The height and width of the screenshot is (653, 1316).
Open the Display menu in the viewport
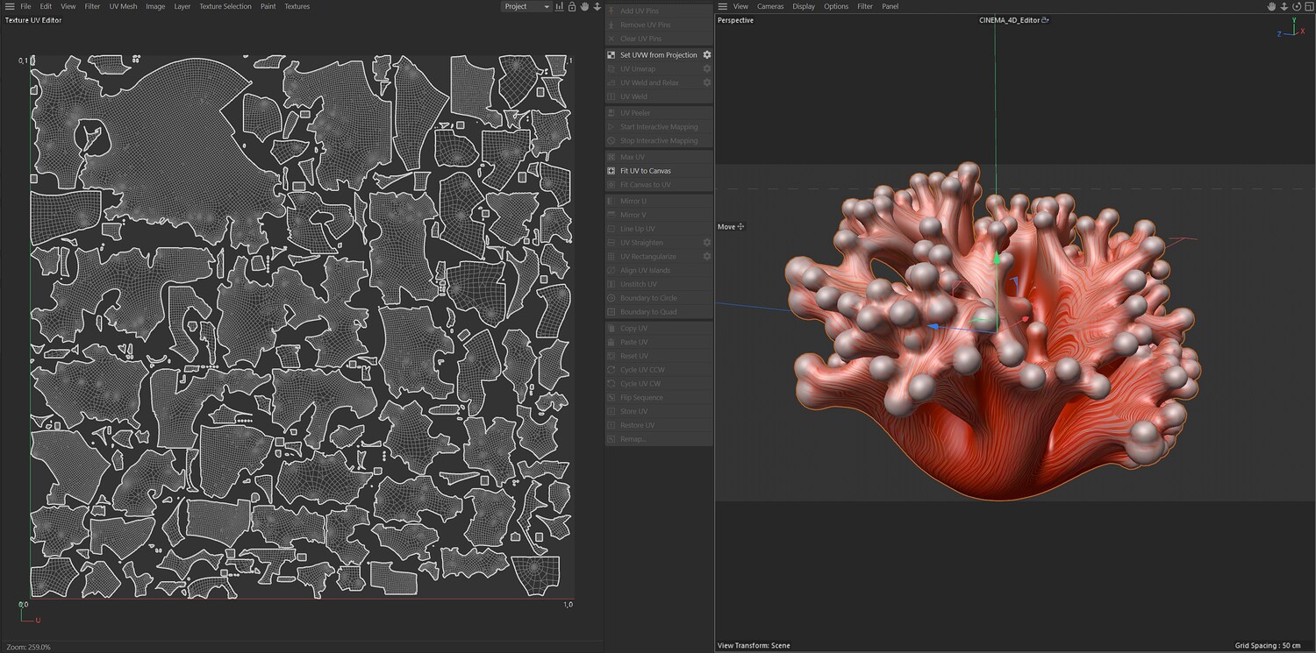[804, 6]
